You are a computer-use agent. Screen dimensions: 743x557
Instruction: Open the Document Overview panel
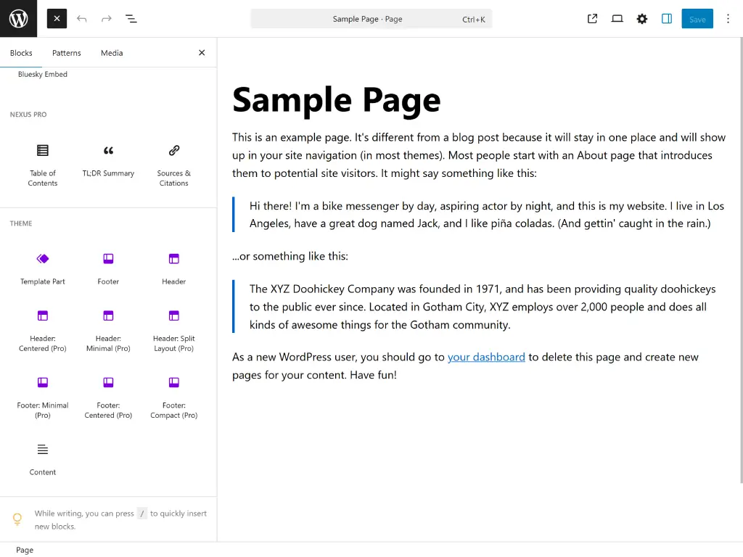[x=131, y=19]
